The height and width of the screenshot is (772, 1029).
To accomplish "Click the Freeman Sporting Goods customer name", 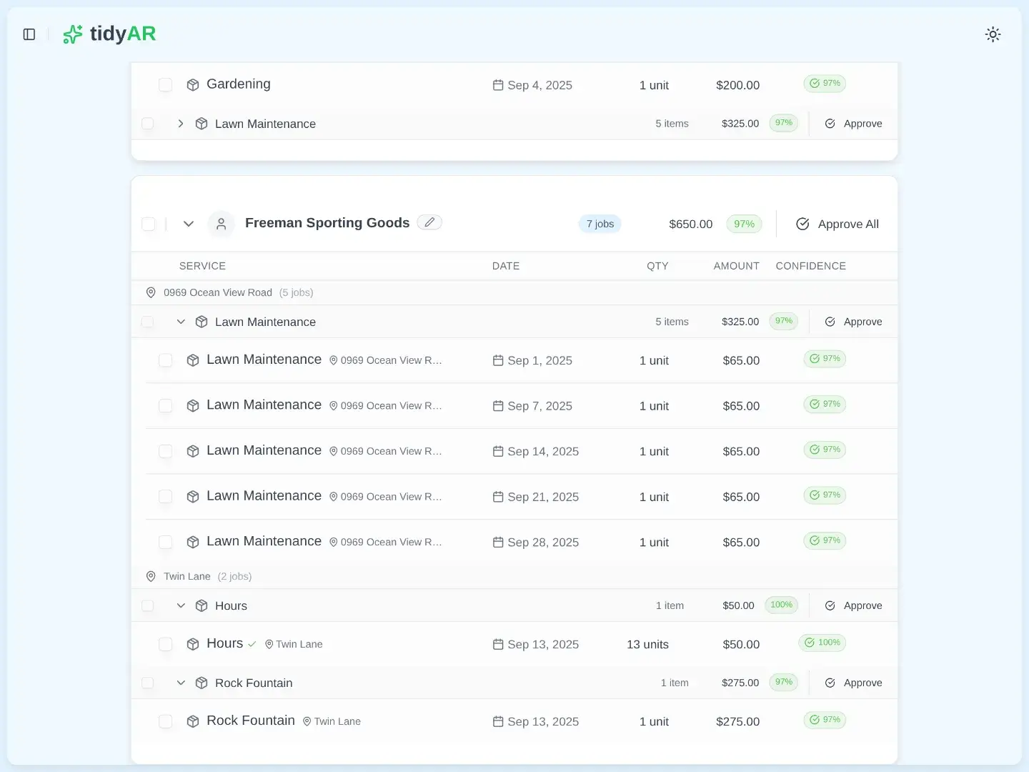I will coord(327,223).
